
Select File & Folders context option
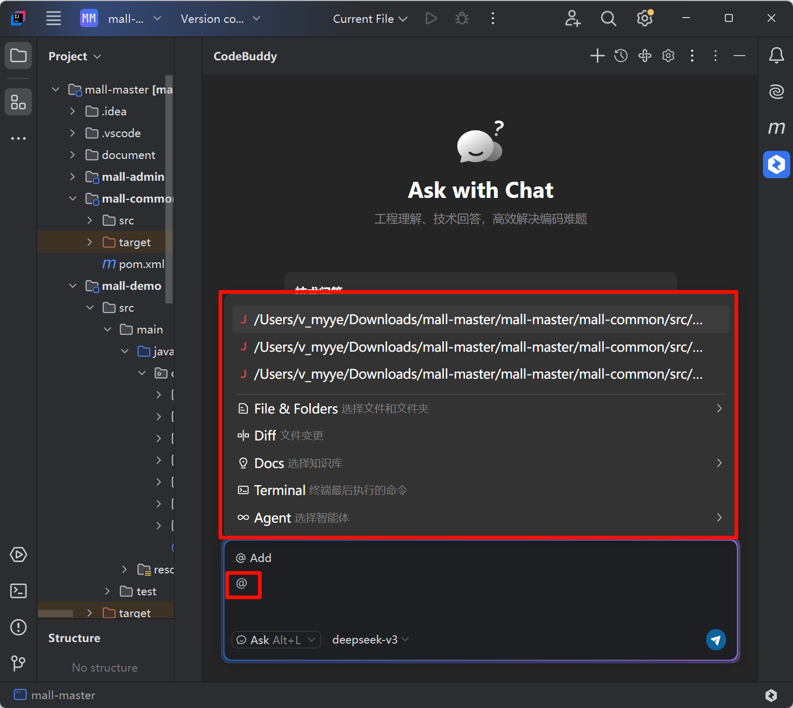pyautogui.click(x=296, y=409)
